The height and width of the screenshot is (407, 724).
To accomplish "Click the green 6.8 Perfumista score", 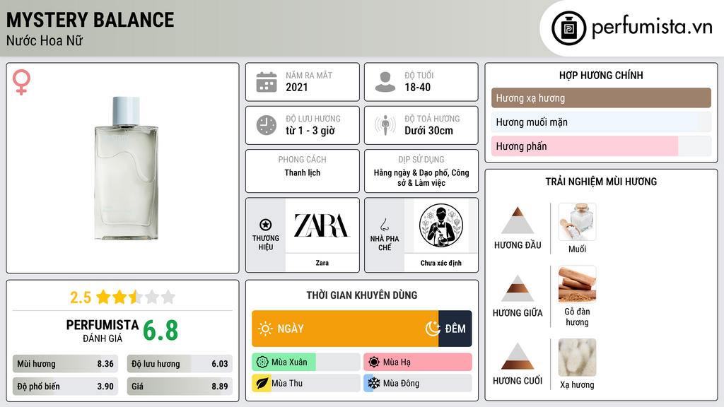I will point(160,331).
